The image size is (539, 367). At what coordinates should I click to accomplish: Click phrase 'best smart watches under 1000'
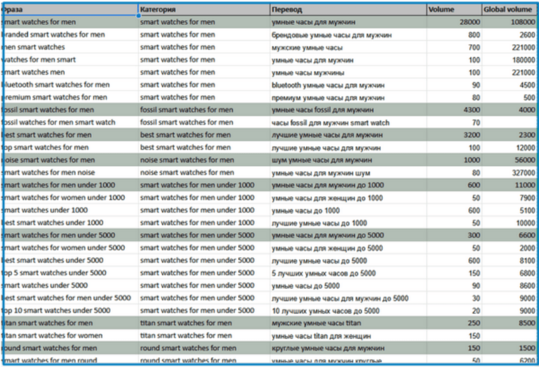(x=70, y=223)
